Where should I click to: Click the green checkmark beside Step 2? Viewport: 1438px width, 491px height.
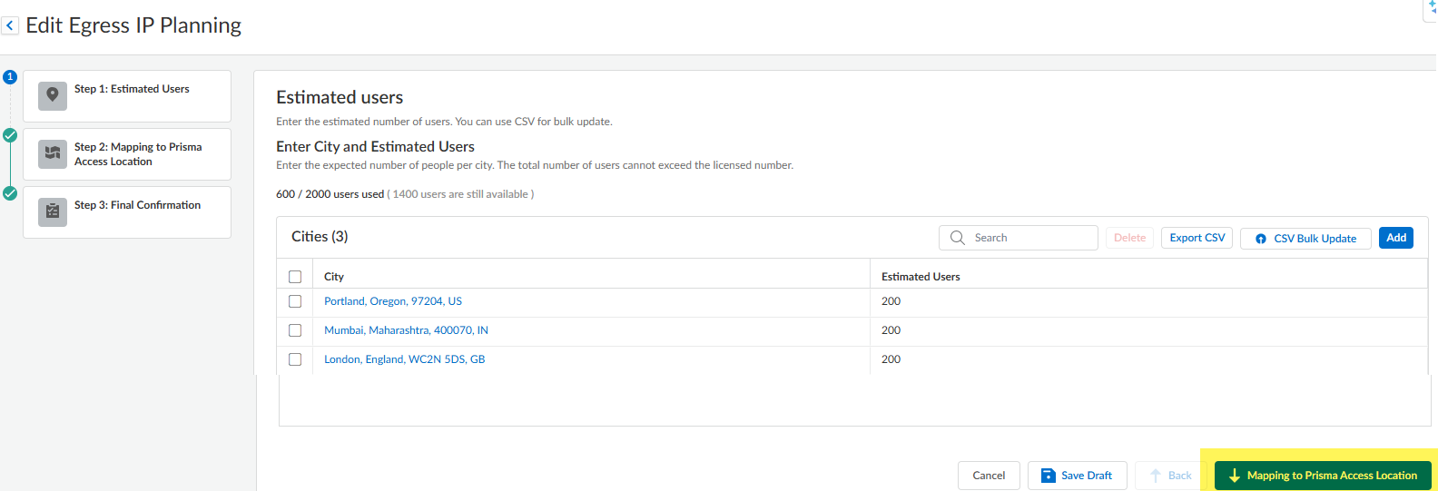10,135
